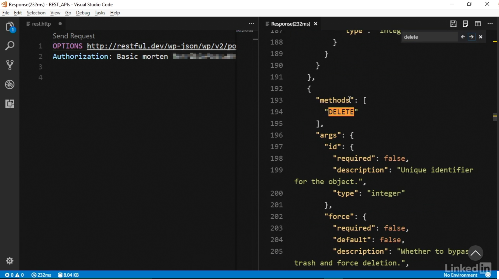
Task: Open the Debug menu
Action: click(x=83, y=13)
